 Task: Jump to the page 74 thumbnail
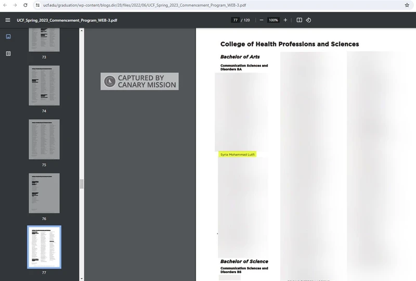44,85
